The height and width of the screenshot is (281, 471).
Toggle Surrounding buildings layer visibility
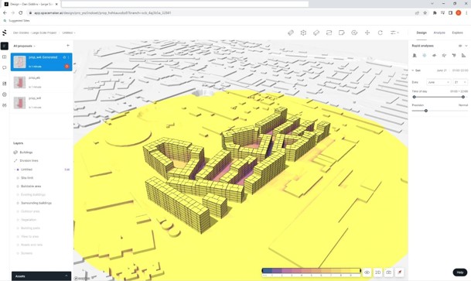18,203
